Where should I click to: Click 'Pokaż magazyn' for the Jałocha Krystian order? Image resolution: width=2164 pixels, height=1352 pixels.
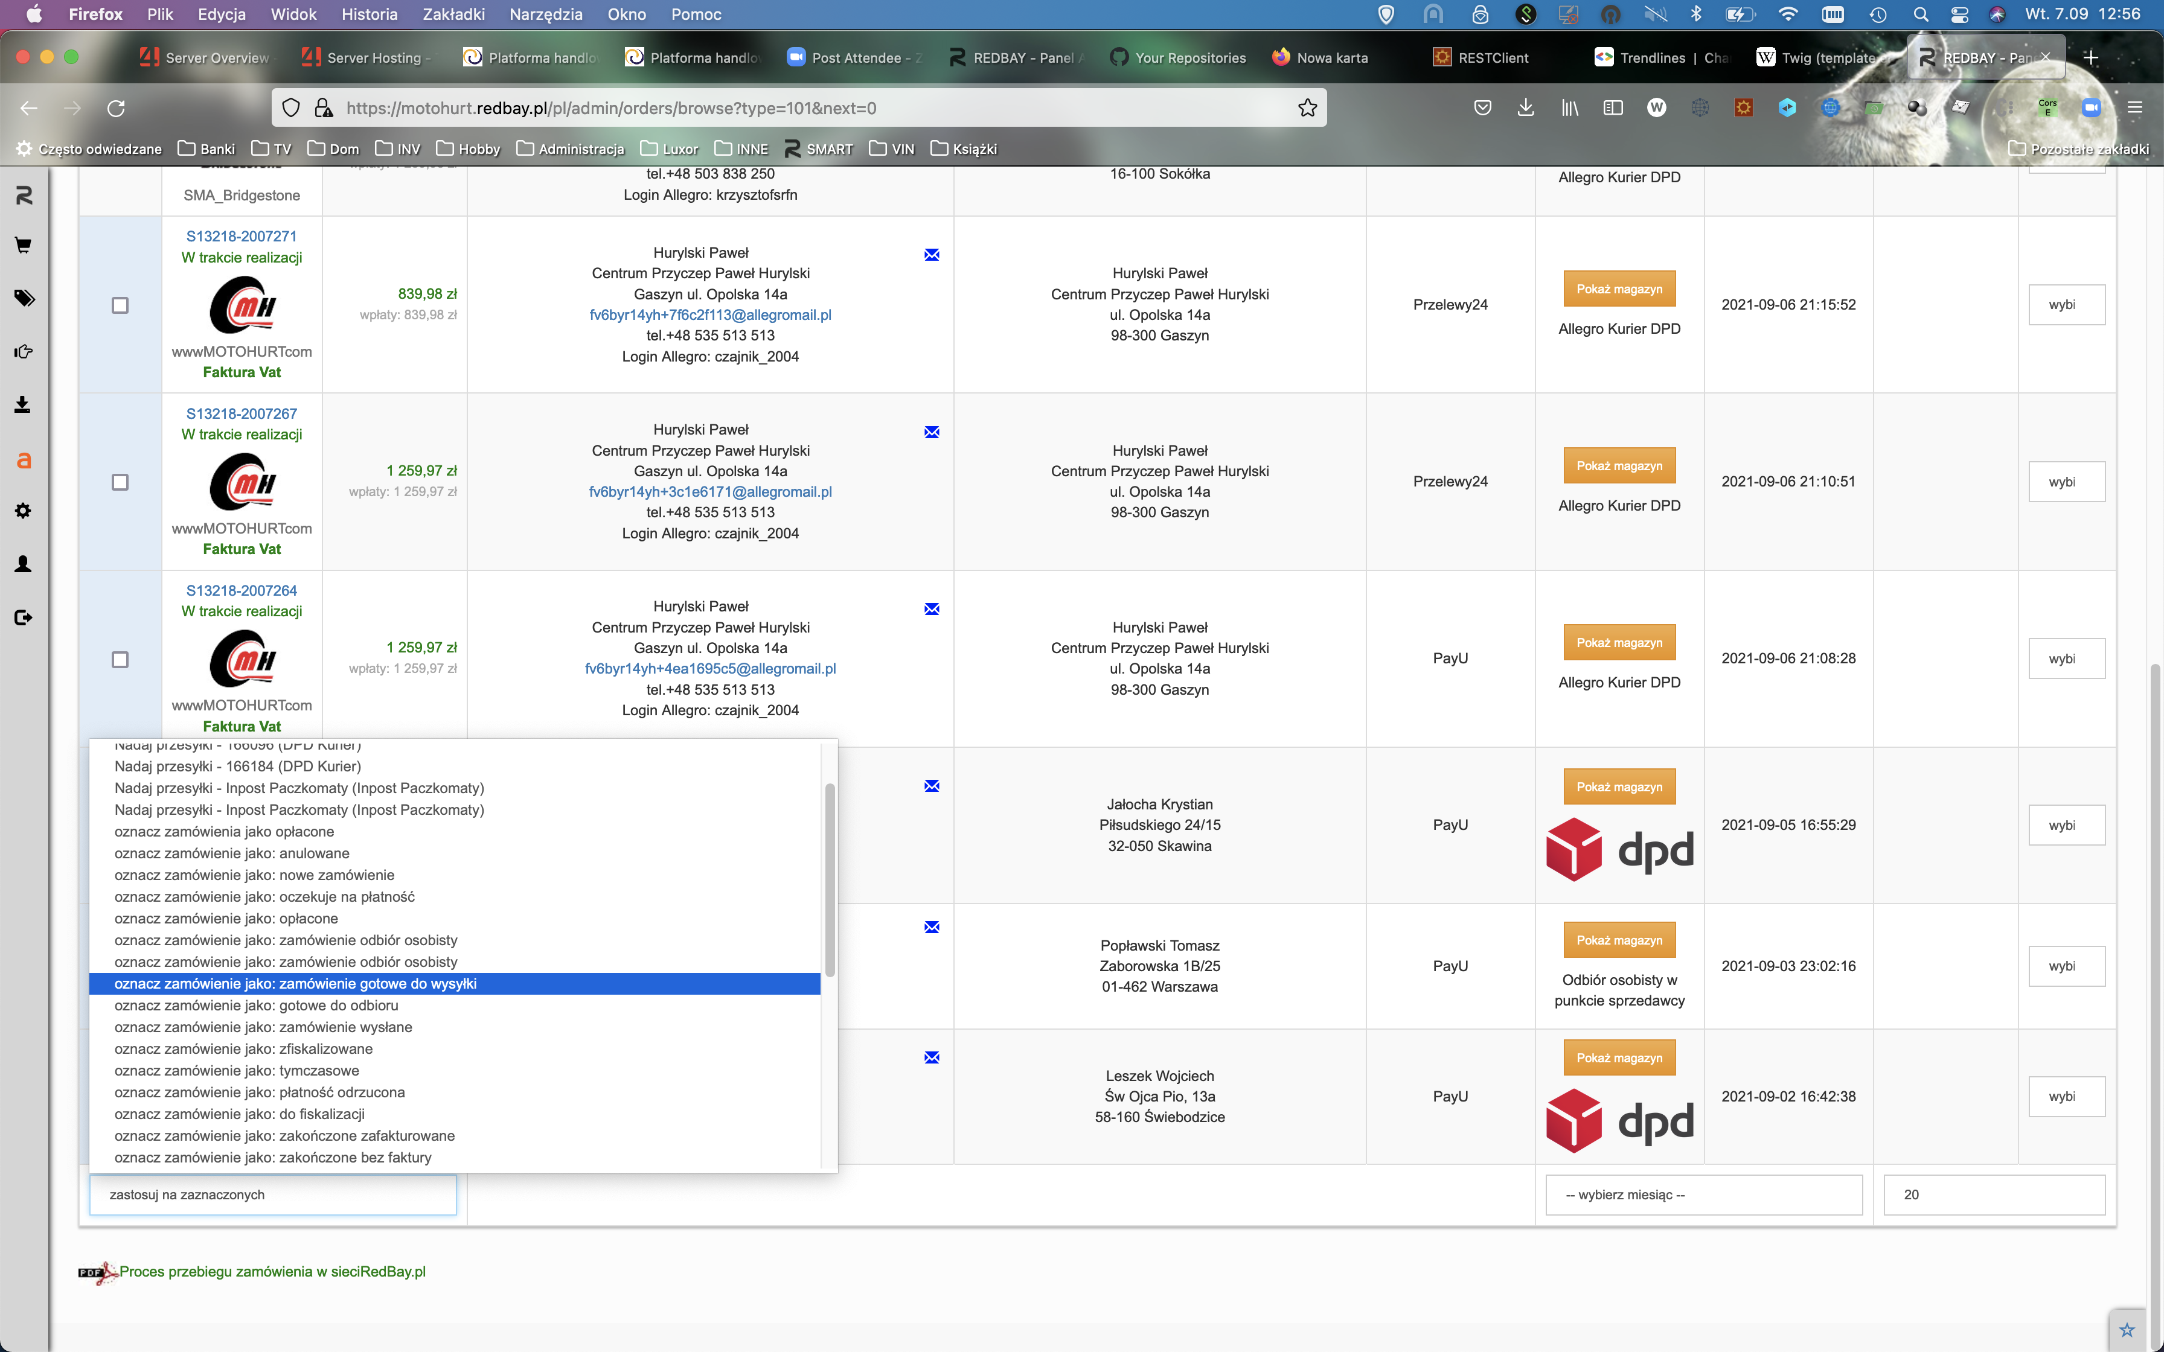pos(1619,787)
